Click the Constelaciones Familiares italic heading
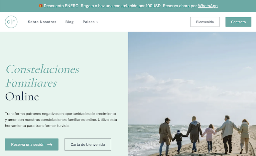 43,76
